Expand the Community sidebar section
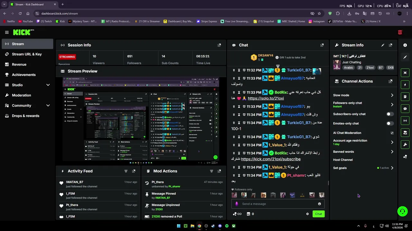 pyautogui.click(x=48, y=106)
